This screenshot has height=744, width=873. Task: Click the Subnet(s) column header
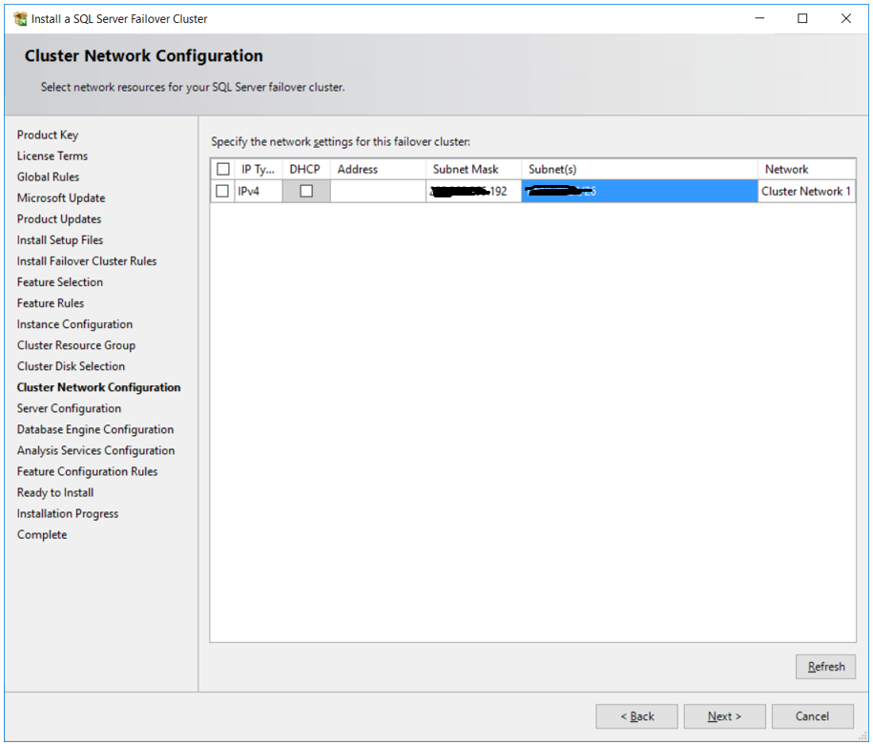pyautogui.click(x=639, y=169)
